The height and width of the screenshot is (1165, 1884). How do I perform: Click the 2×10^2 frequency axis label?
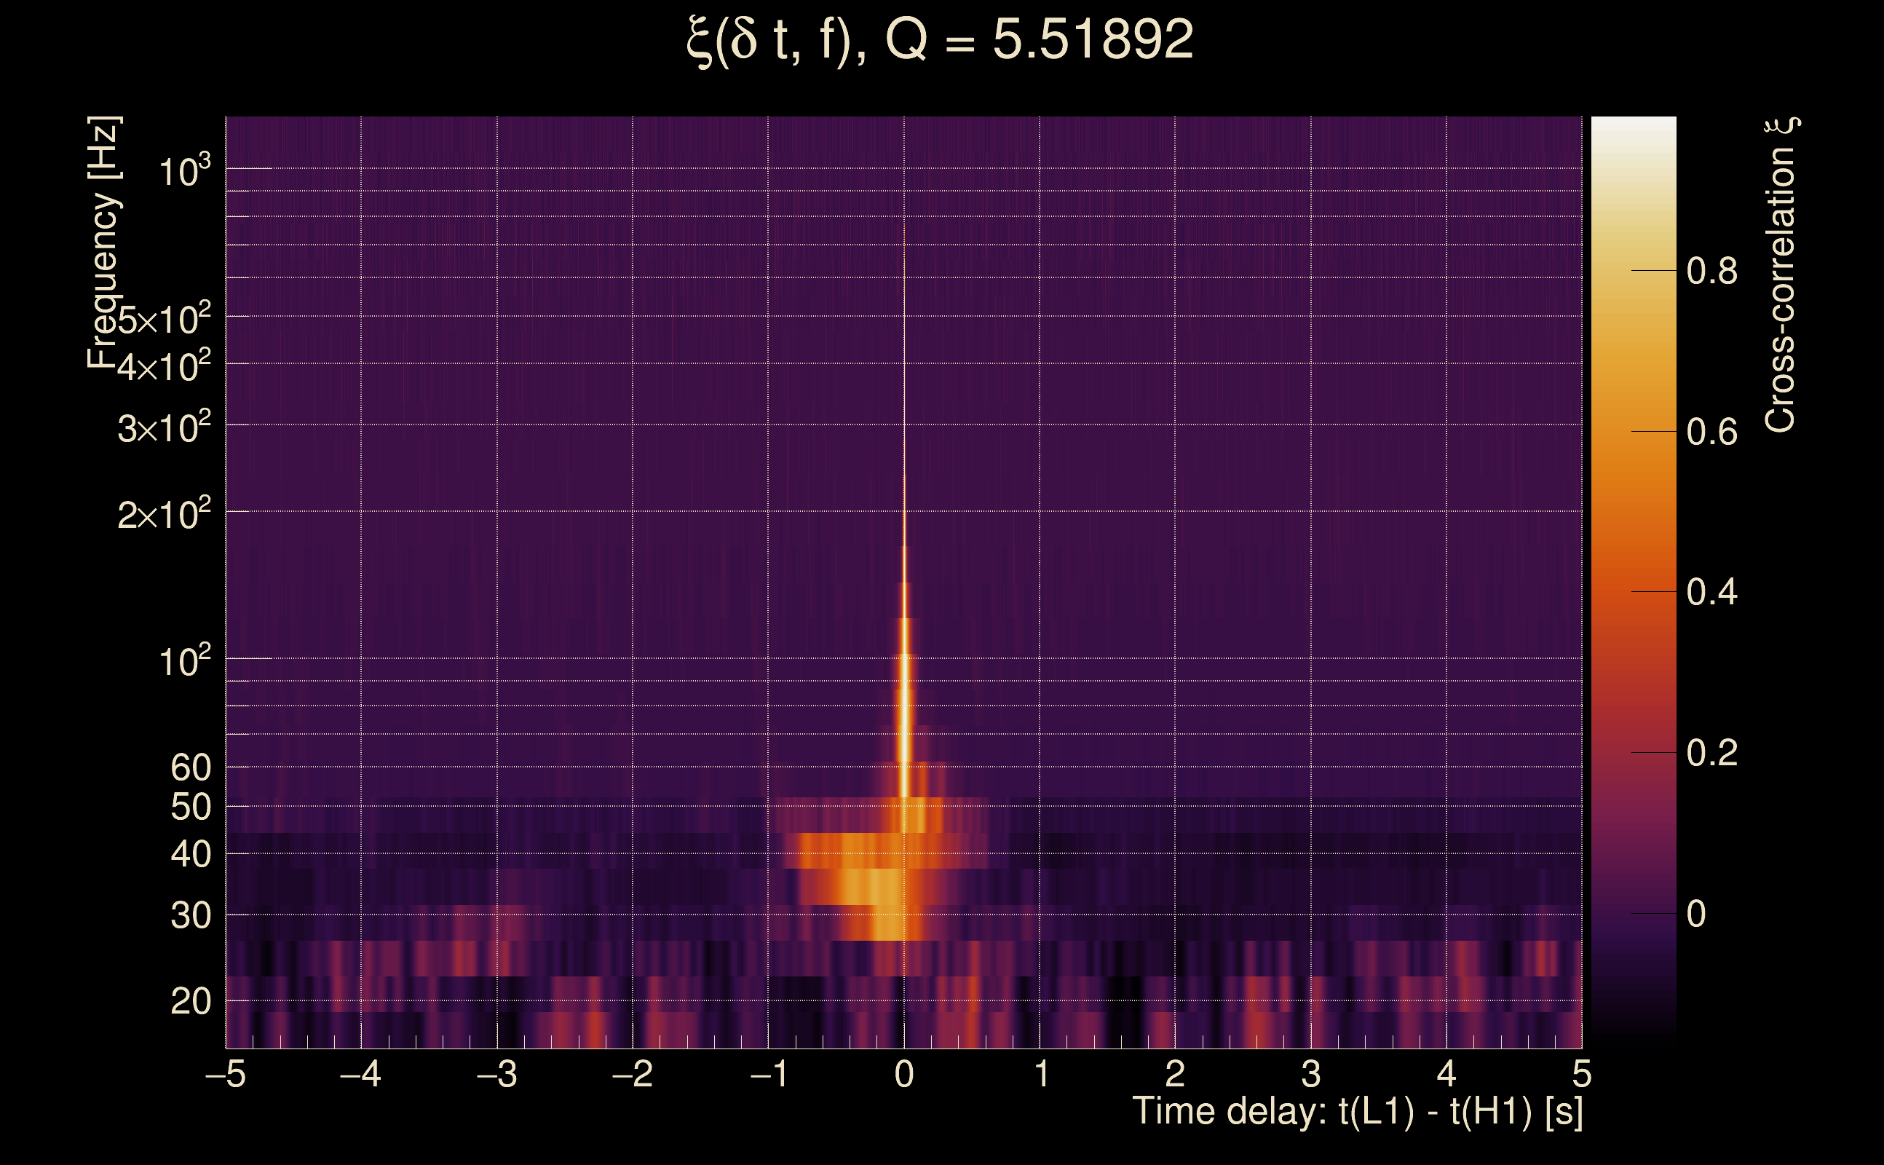coord(164,514)
